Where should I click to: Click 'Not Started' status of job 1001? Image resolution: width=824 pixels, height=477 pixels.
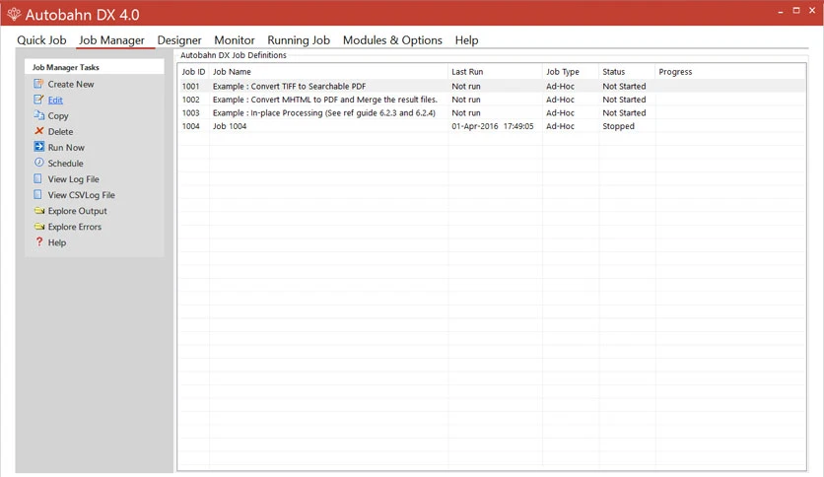coord(624,86)
